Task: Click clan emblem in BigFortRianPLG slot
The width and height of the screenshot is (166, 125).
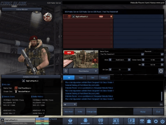Action: pos(69,16)
